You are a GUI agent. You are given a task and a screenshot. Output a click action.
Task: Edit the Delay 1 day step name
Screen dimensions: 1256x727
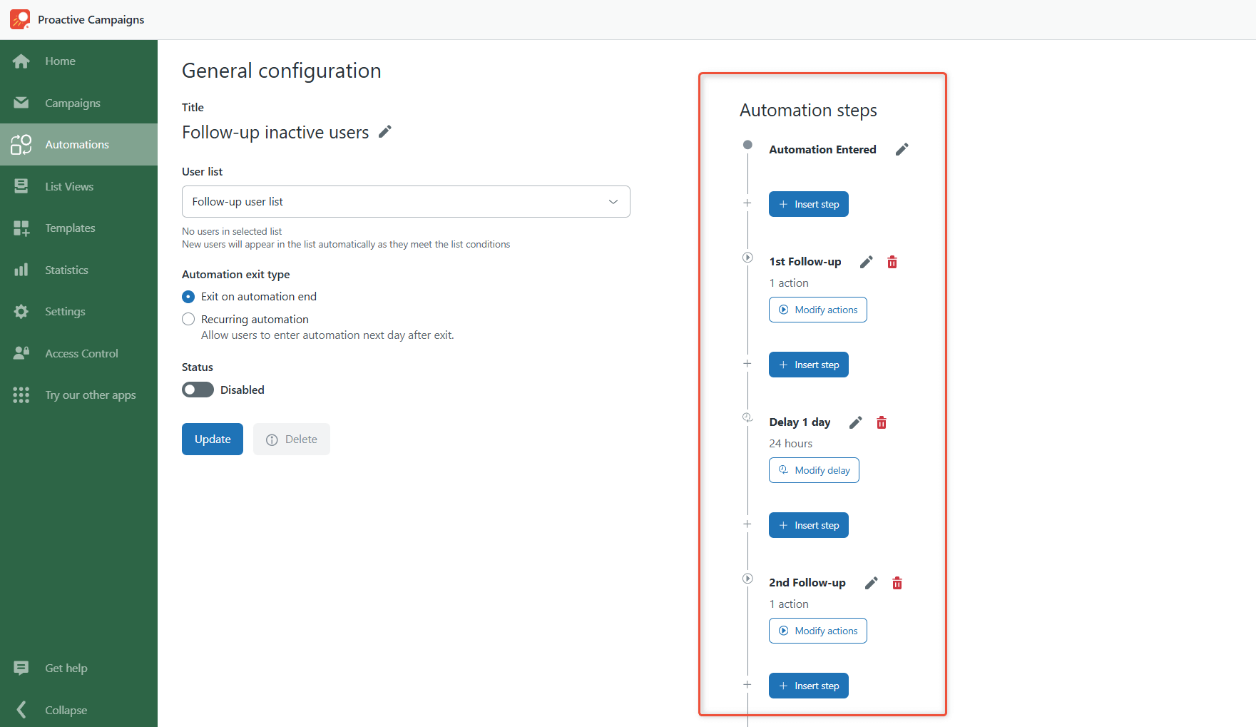click(855, 422)
